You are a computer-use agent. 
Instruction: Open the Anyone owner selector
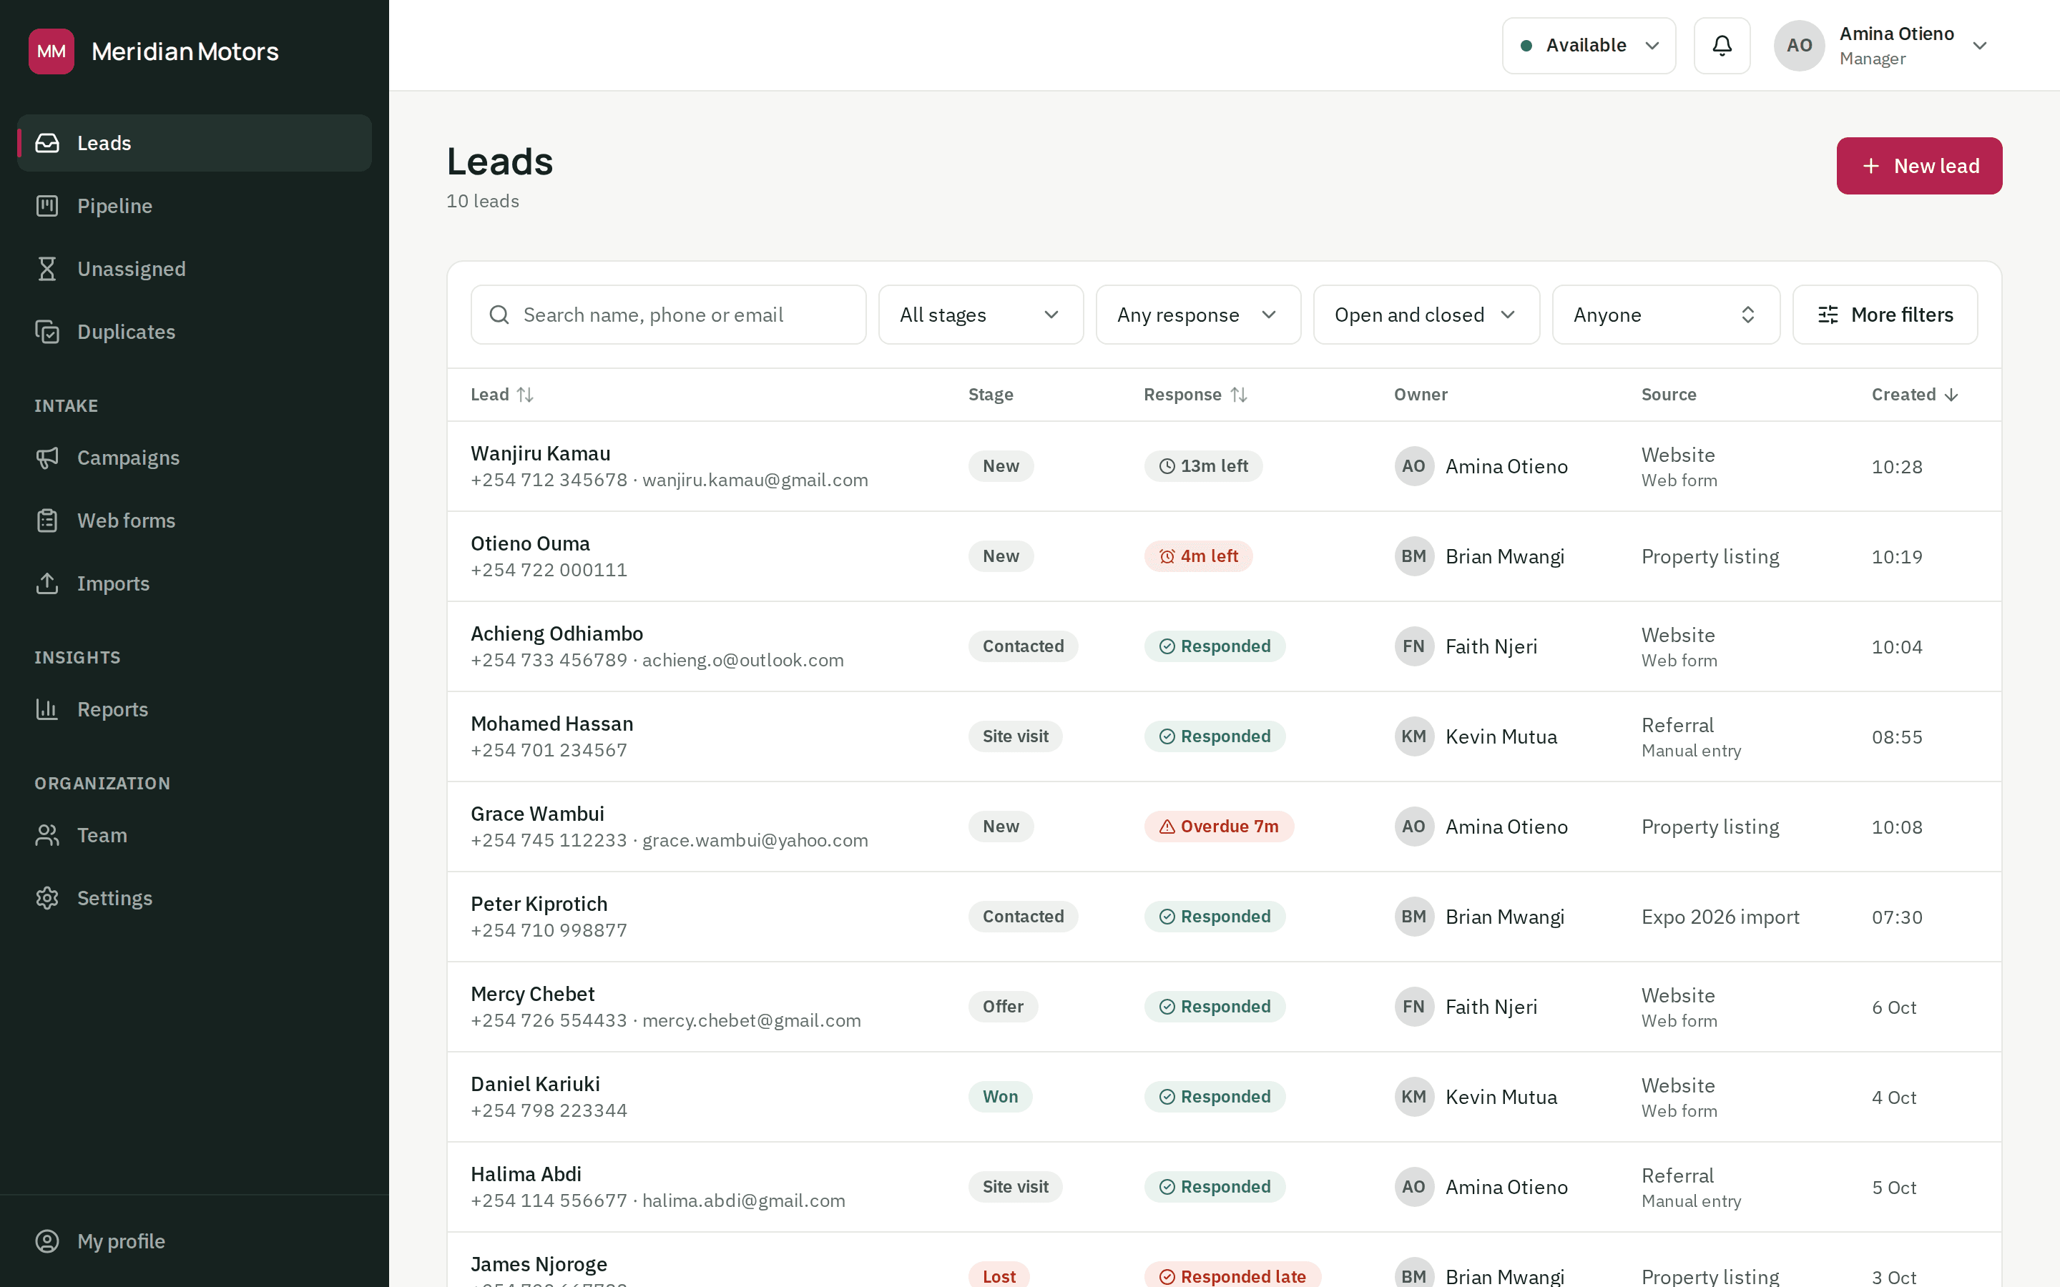point(1666,315)
